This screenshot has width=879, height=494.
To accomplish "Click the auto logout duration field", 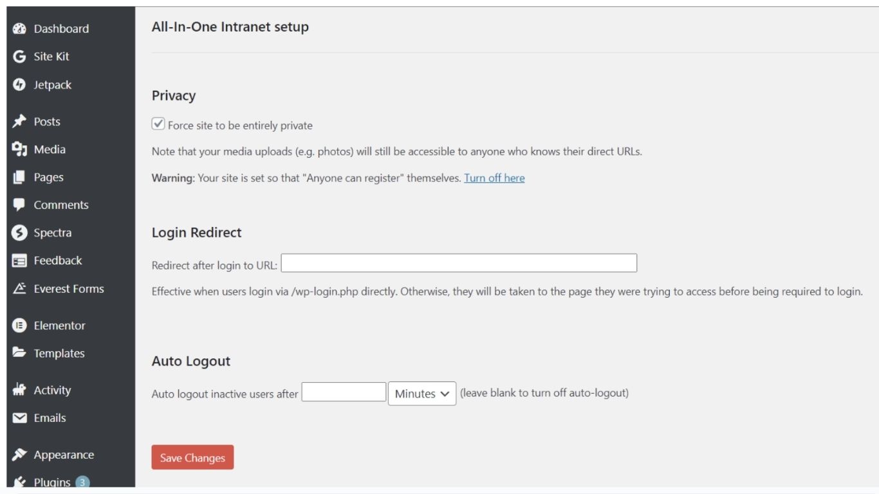I will tap(344, 392).
